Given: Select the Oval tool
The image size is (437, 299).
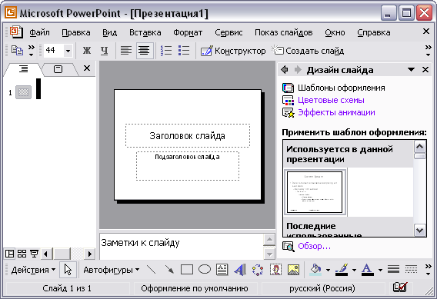Looking at the screenshot, I should tap(205, 270).
